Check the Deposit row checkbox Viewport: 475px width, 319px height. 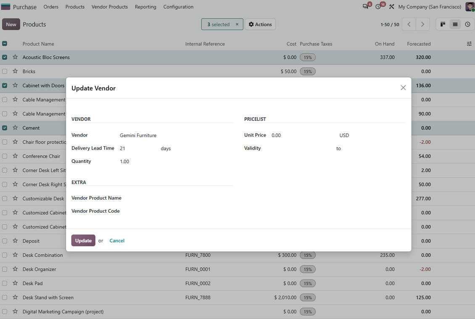(x=5, y=241)
